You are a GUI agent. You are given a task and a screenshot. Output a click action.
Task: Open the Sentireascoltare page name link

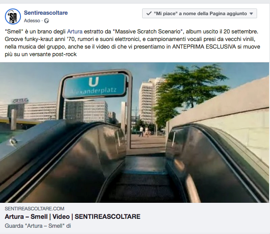pyautogui.click(x=46, y=13)
